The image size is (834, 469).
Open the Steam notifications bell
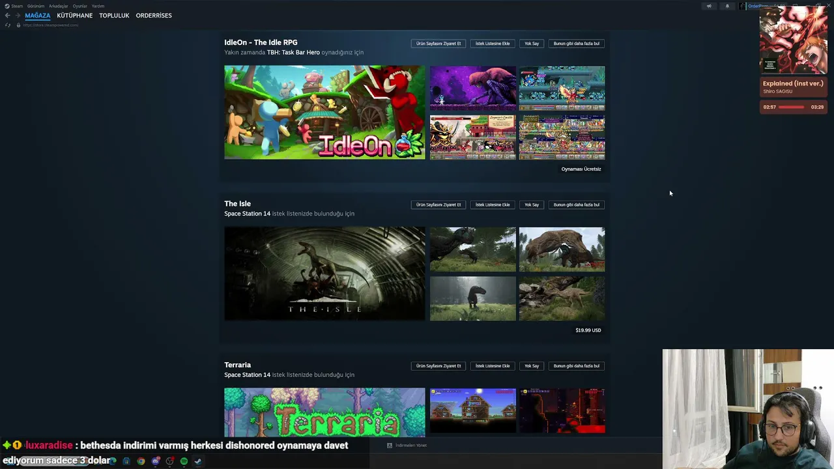click(x=727, y=7)
